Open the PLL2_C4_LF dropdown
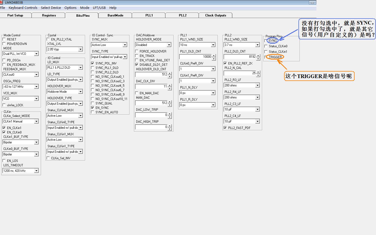Screen dimensions: 376x235 (x=242, y=121)
